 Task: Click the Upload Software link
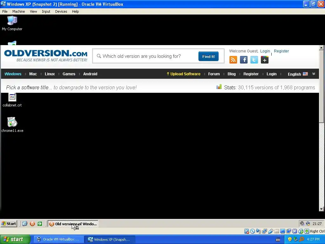(x=184, y=74)
